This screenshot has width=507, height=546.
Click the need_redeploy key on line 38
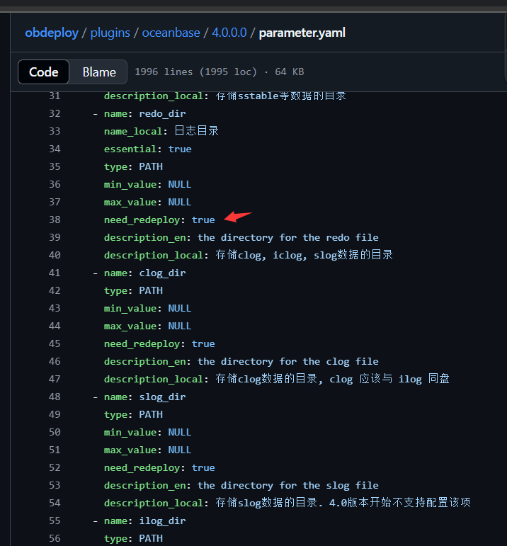click(x=142, y=220)
